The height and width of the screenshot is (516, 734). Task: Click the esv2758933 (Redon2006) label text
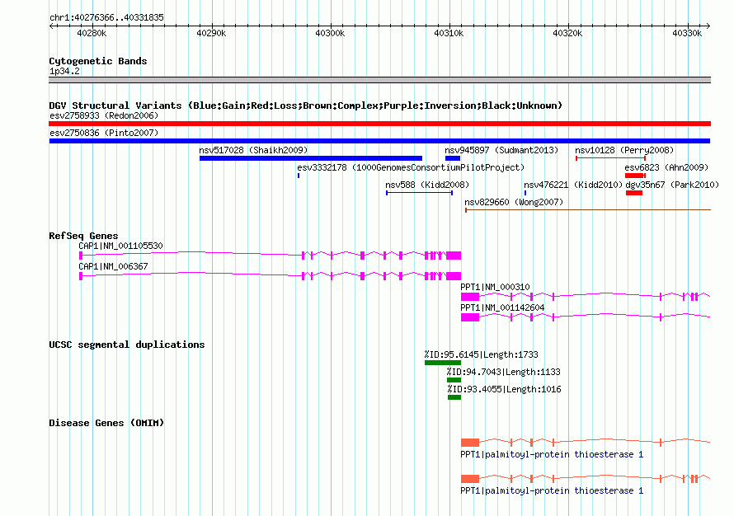coord(104,115)
